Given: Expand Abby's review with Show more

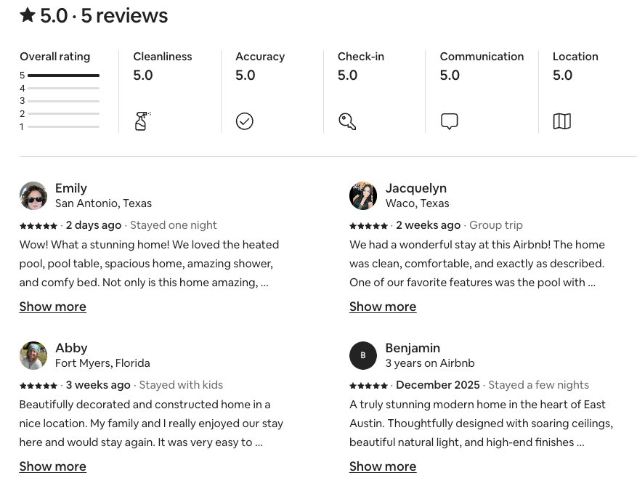Looking at the screenshot, I should click(x=53, y=466).
